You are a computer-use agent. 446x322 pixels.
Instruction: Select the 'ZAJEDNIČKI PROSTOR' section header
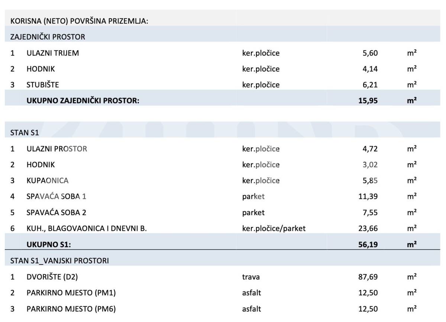[x=48, y=37]
